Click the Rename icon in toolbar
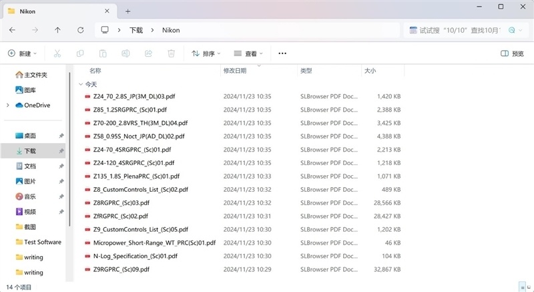The image size is (534, 292). tap(125, 53)
